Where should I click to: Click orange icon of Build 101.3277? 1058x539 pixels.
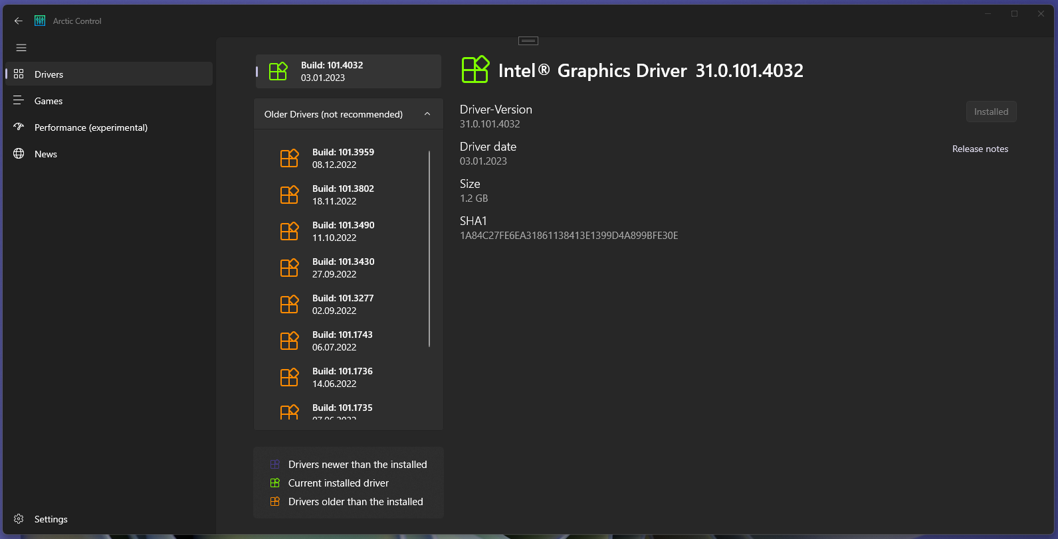pos(289,304)
